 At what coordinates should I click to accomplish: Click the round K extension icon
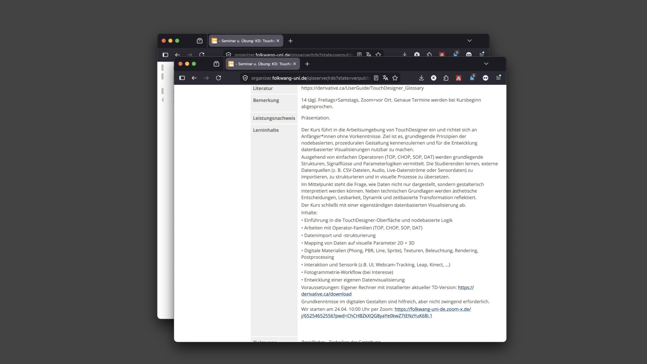[434, 78]
